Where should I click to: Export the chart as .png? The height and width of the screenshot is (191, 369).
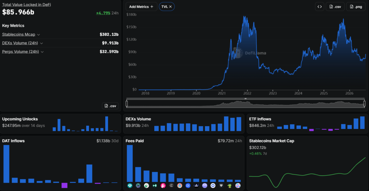(356, 6)
